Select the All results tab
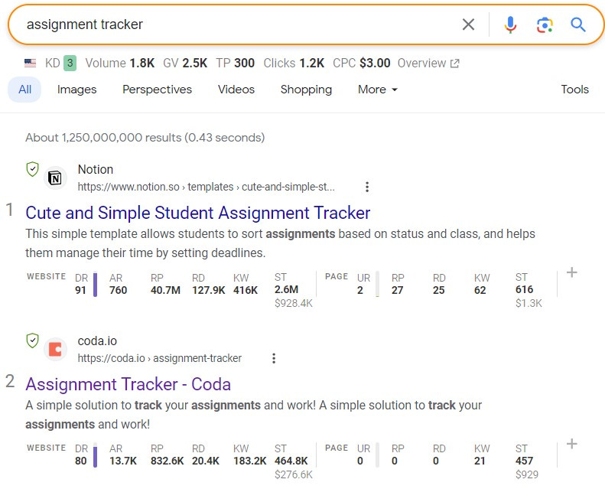Viewport: 605px width, 502px height. click(24, 90)
